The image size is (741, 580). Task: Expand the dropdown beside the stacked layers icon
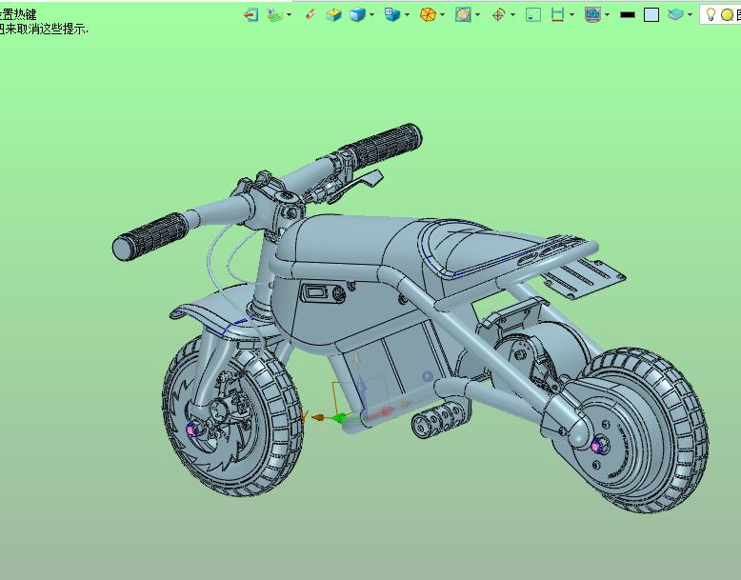tap(690, 14)
